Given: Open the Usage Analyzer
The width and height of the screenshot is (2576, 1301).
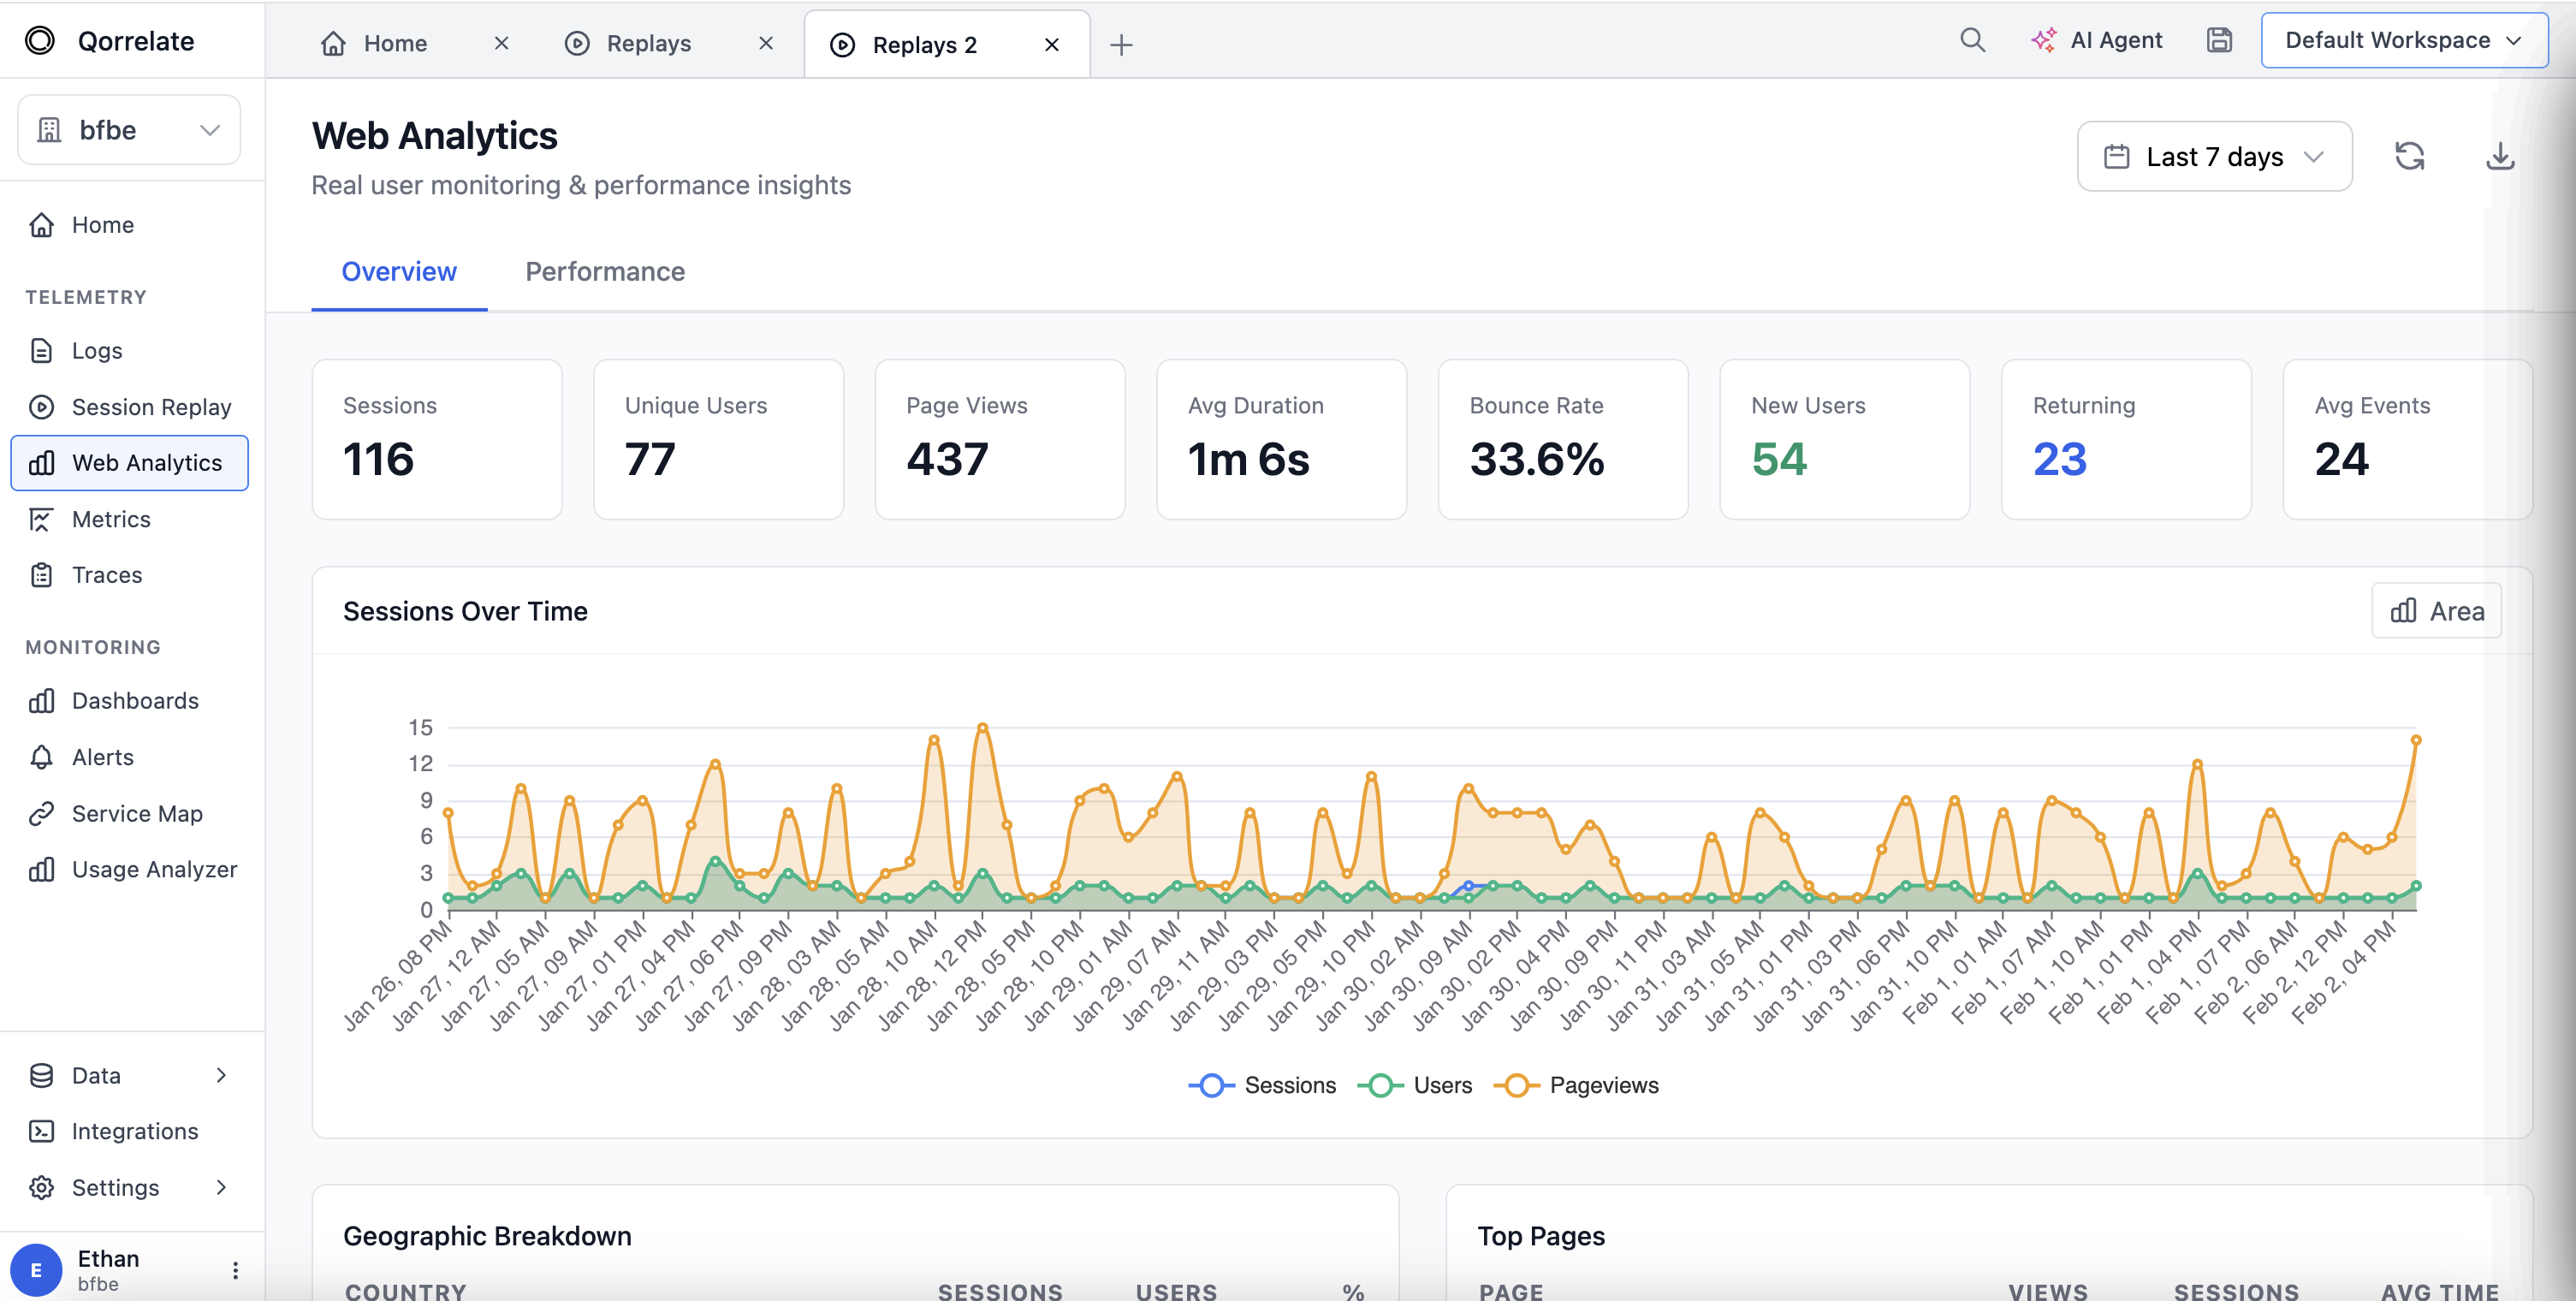Looking at the screenshot, I should click(x=154, y=869).
